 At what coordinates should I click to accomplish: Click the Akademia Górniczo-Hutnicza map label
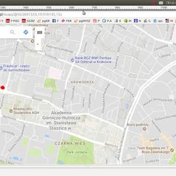click(61, 120)
